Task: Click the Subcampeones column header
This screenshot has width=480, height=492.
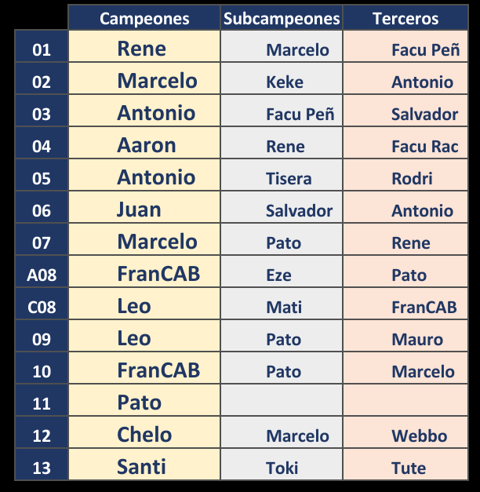Action: [282, 18]
